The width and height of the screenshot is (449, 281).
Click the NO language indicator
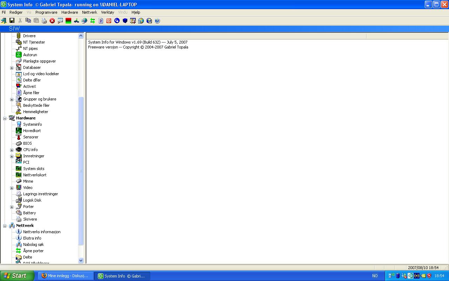[375, 276]
